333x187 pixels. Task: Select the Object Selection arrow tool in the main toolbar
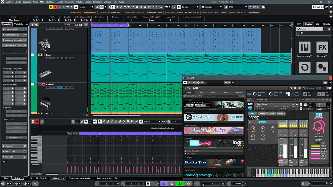coord(113,7)
